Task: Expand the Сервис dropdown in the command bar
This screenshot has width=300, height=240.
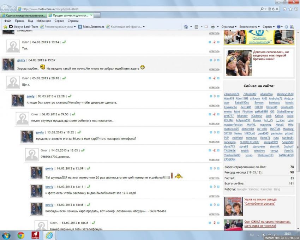Action: (269, 27)
